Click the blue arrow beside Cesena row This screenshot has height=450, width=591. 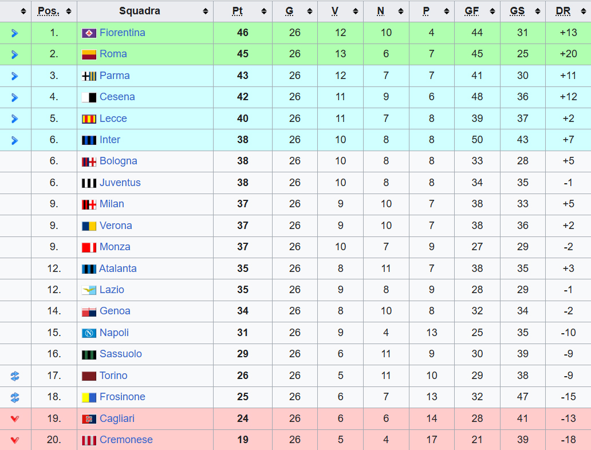[x=15, y=97]
